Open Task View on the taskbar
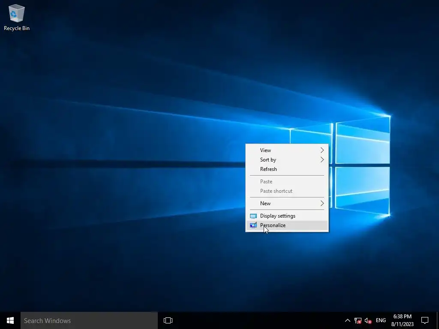 pyautogui.click(x=168, y=320)
